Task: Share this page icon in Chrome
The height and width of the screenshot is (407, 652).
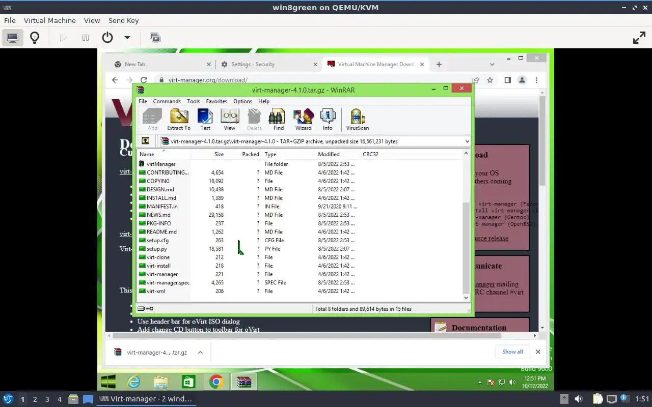Action: tap(476, 80)
